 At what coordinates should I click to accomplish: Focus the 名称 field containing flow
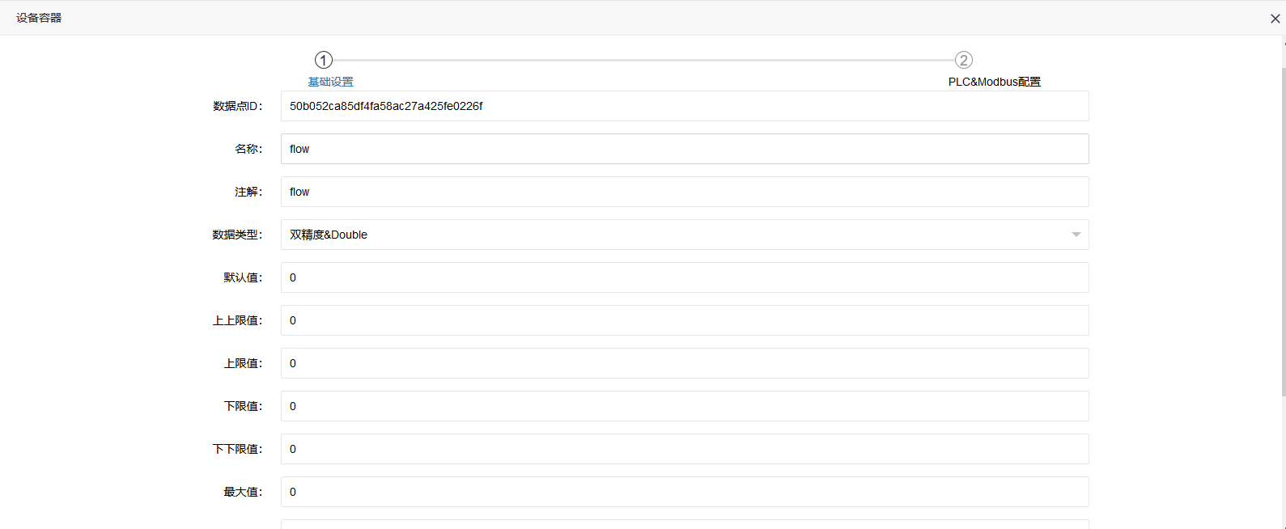[684, 149]
